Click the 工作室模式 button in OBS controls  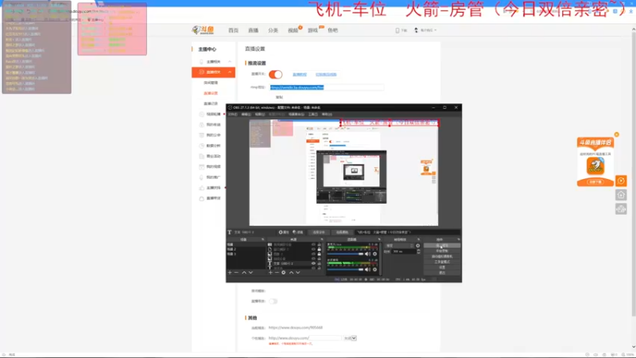click(442, 262)
